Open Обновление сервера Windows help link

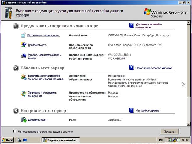(x=154, y=68)
